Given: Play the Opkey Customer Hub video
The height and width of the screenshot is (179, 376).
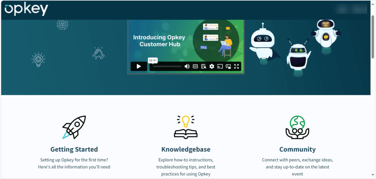Looking at the screenshot, I should (139, 66).
